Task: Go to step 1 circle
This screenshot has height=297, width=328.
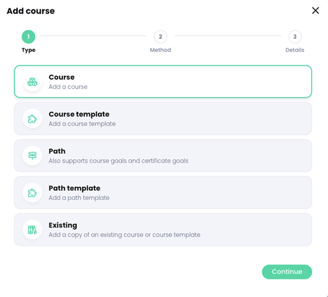Action: [x=28, y=37]
